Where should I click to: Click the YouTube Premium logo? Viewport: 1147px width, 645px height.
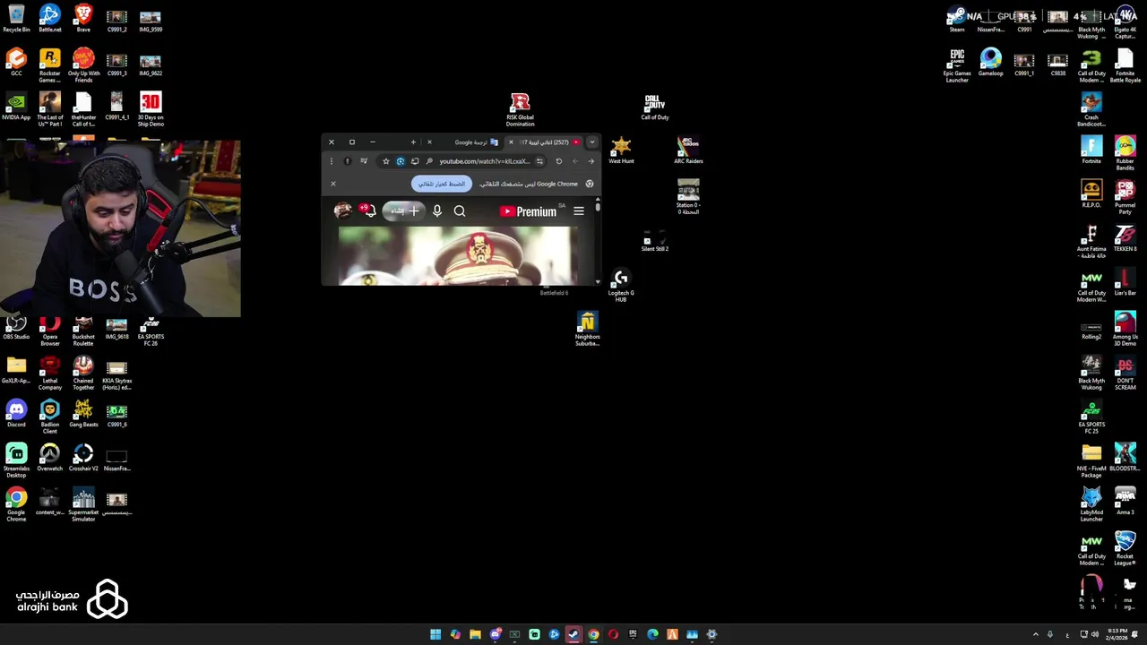coord(530,211)
